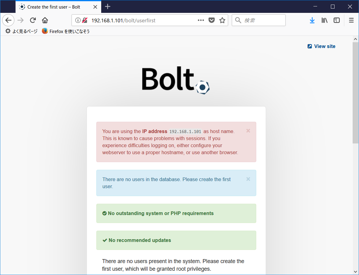The image size is (359, 275).
Task: Open the Firefox hamburger menu
Action: pyautogui.click(x=351, y=20)
